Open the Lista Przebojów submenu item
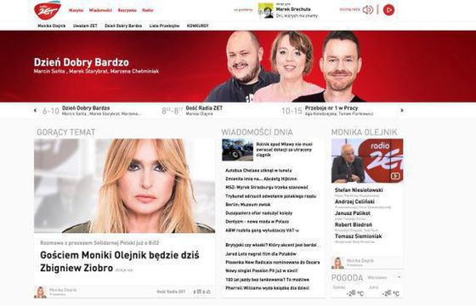Viewport: 476px width, 306px height. [164, 25]
